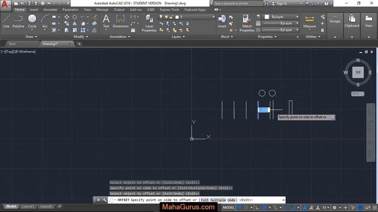Viewport: 378px width, 212px height.
Task: Expand the Layers panel
Action: [x=178, y=37]
